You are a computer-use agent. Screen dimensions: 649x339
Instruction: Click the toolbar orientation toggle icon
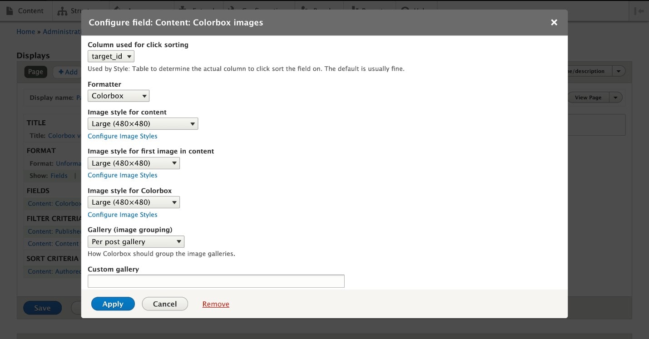coord(640,11)
